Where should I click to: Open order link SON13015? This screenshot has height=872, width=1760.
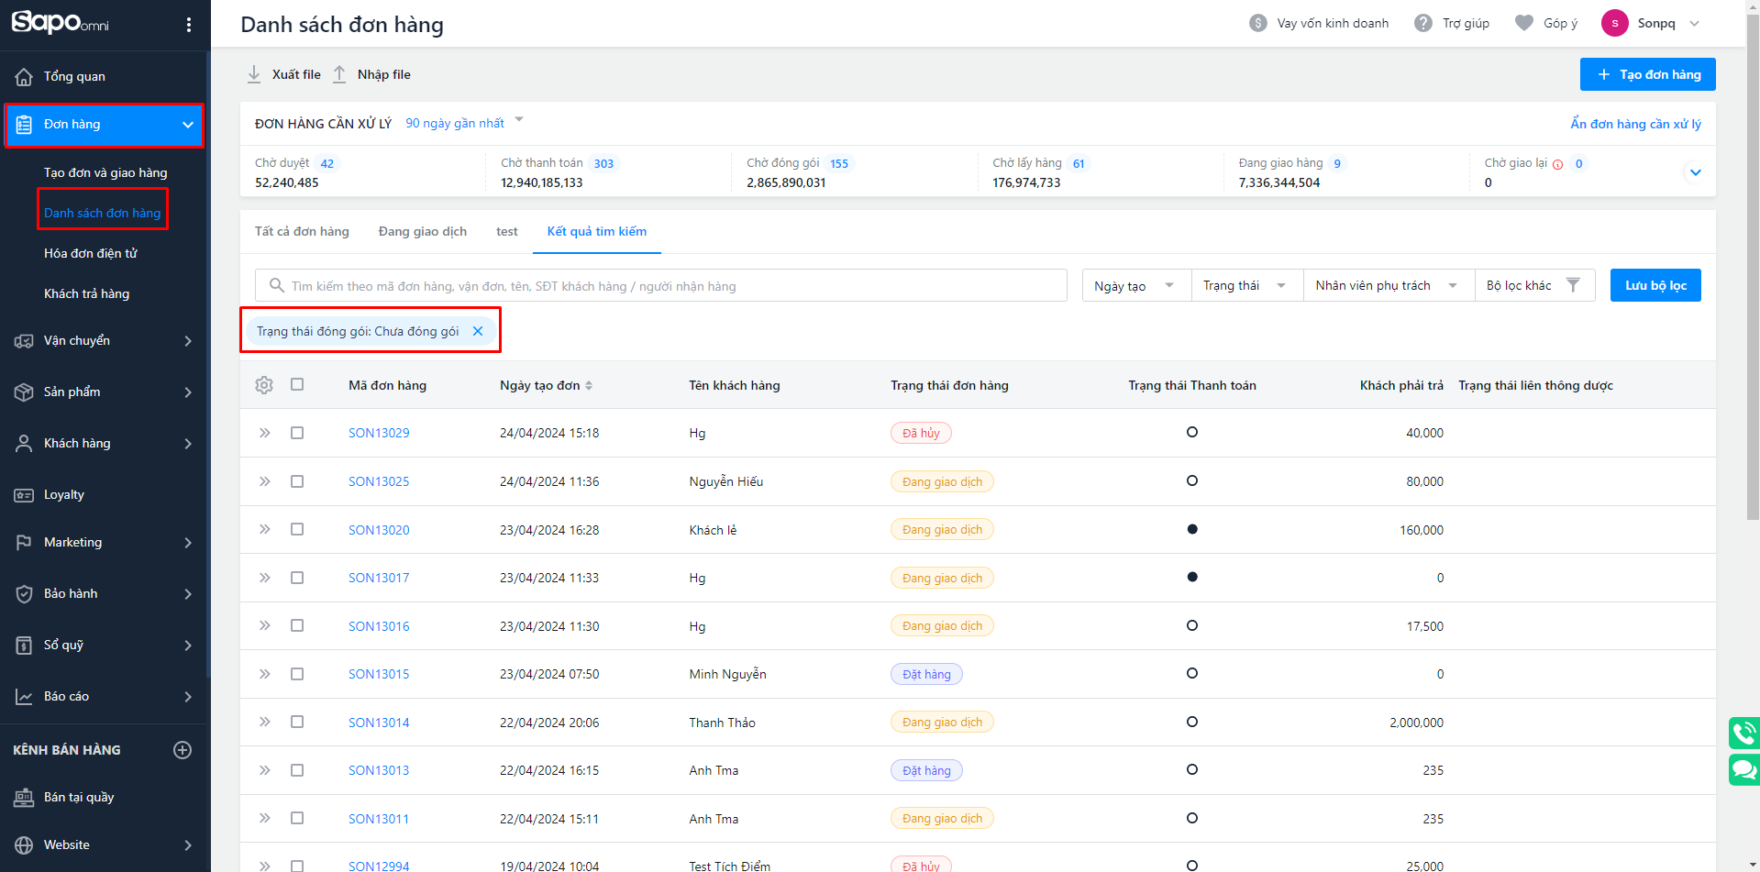pyautogui.click(x=379, y=674)
